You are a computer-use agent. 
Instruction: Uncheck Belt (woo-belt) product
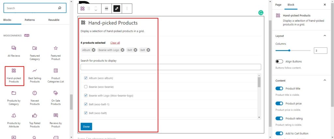(x=86, y=113)
